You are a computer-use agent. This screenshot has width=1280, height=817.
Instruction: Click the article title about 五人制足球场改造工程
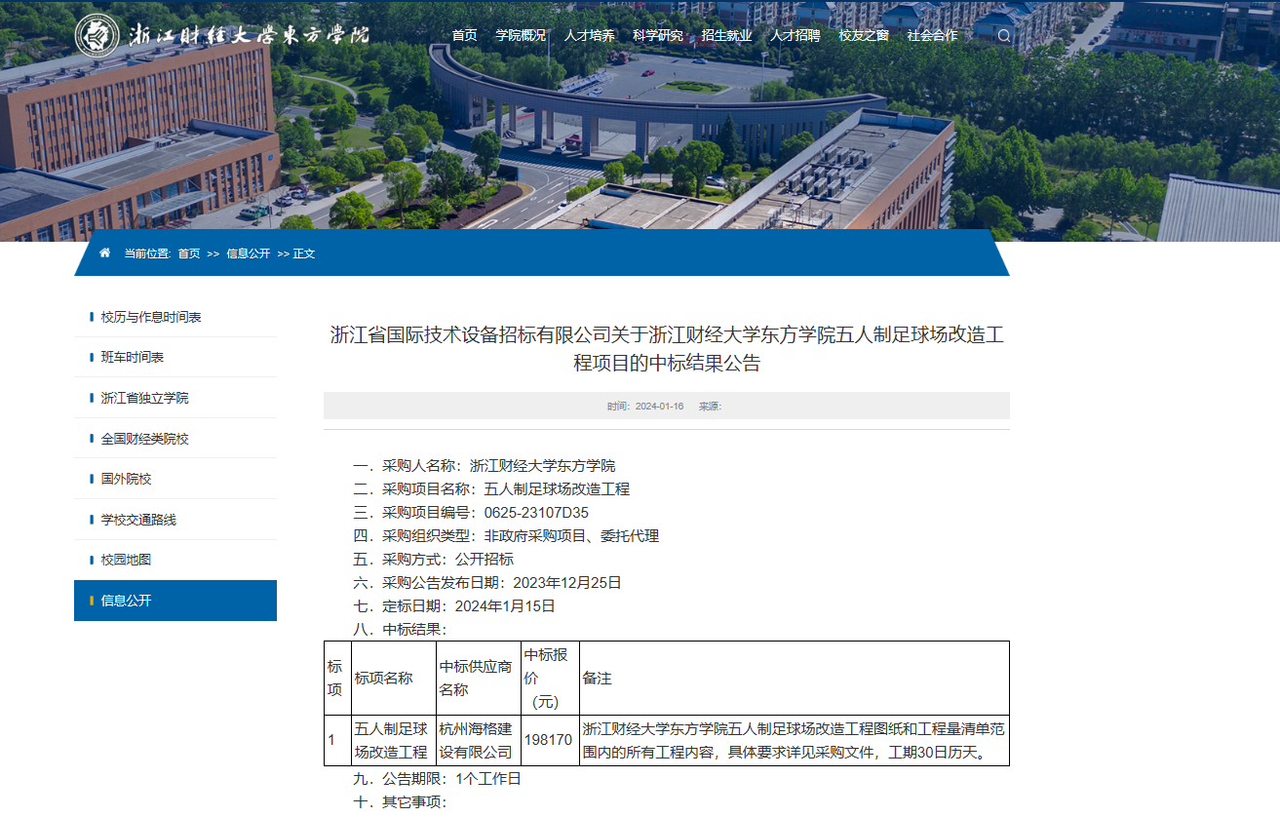(x=667, y=349)
